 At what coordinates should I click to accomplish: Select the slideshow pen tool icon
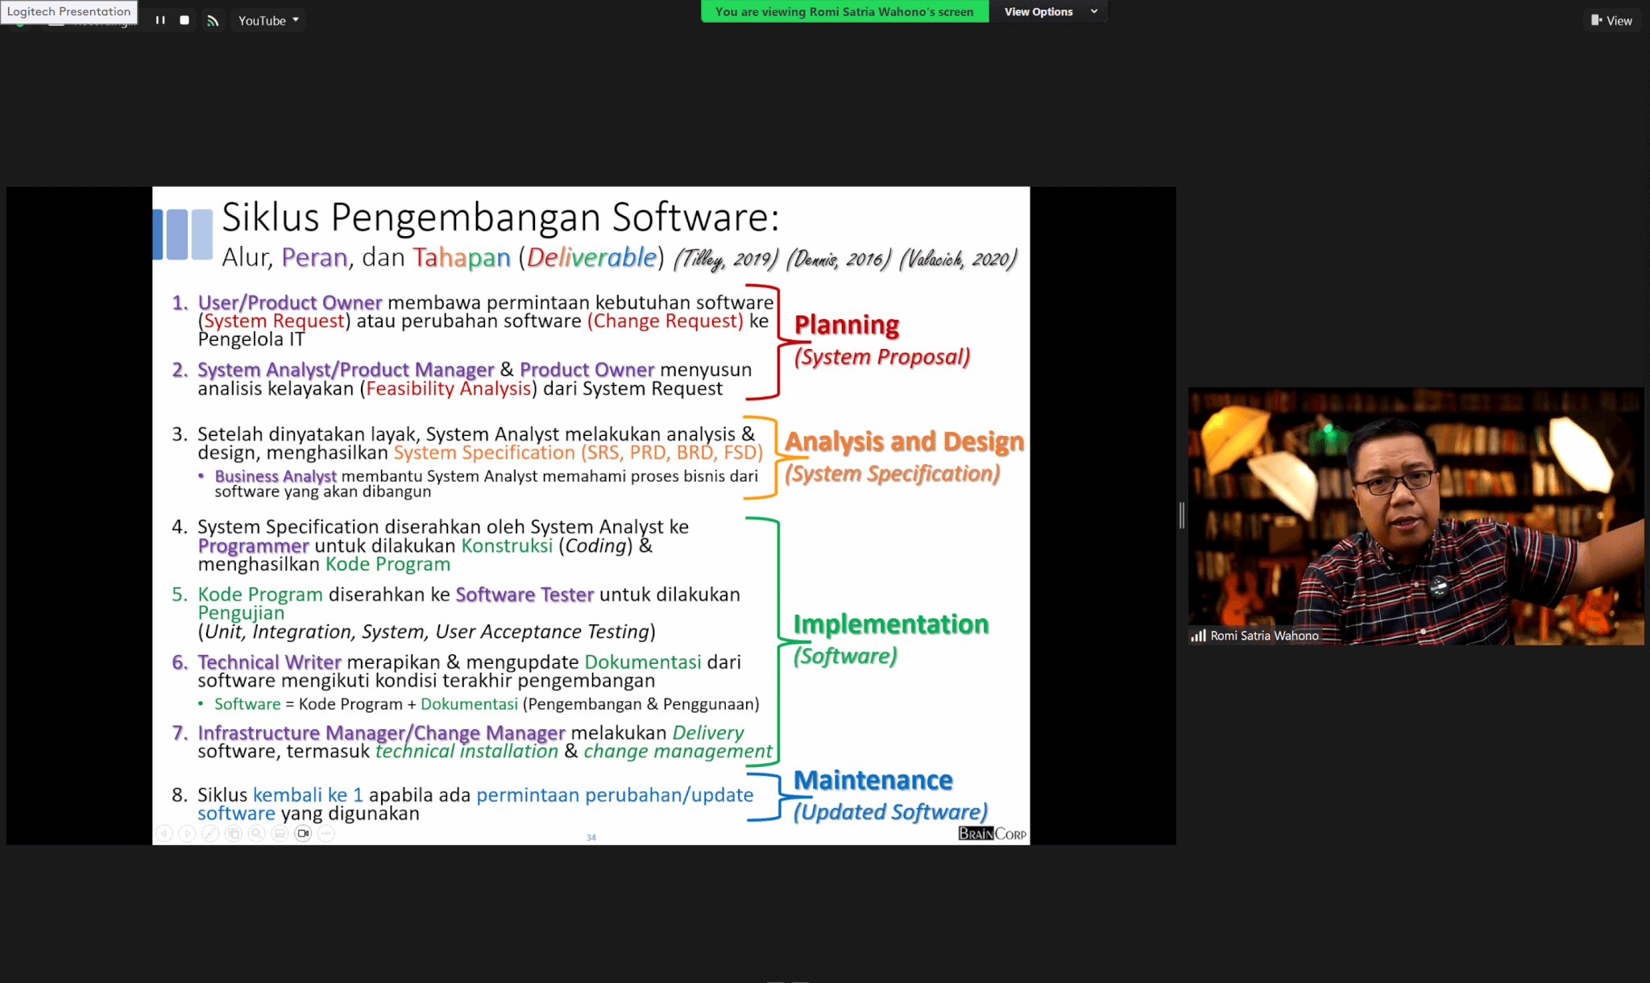click(x=209, y=833)
